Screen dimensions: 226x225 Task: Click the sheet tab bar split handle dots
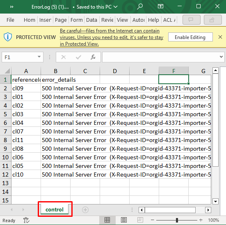coord(132,210)
